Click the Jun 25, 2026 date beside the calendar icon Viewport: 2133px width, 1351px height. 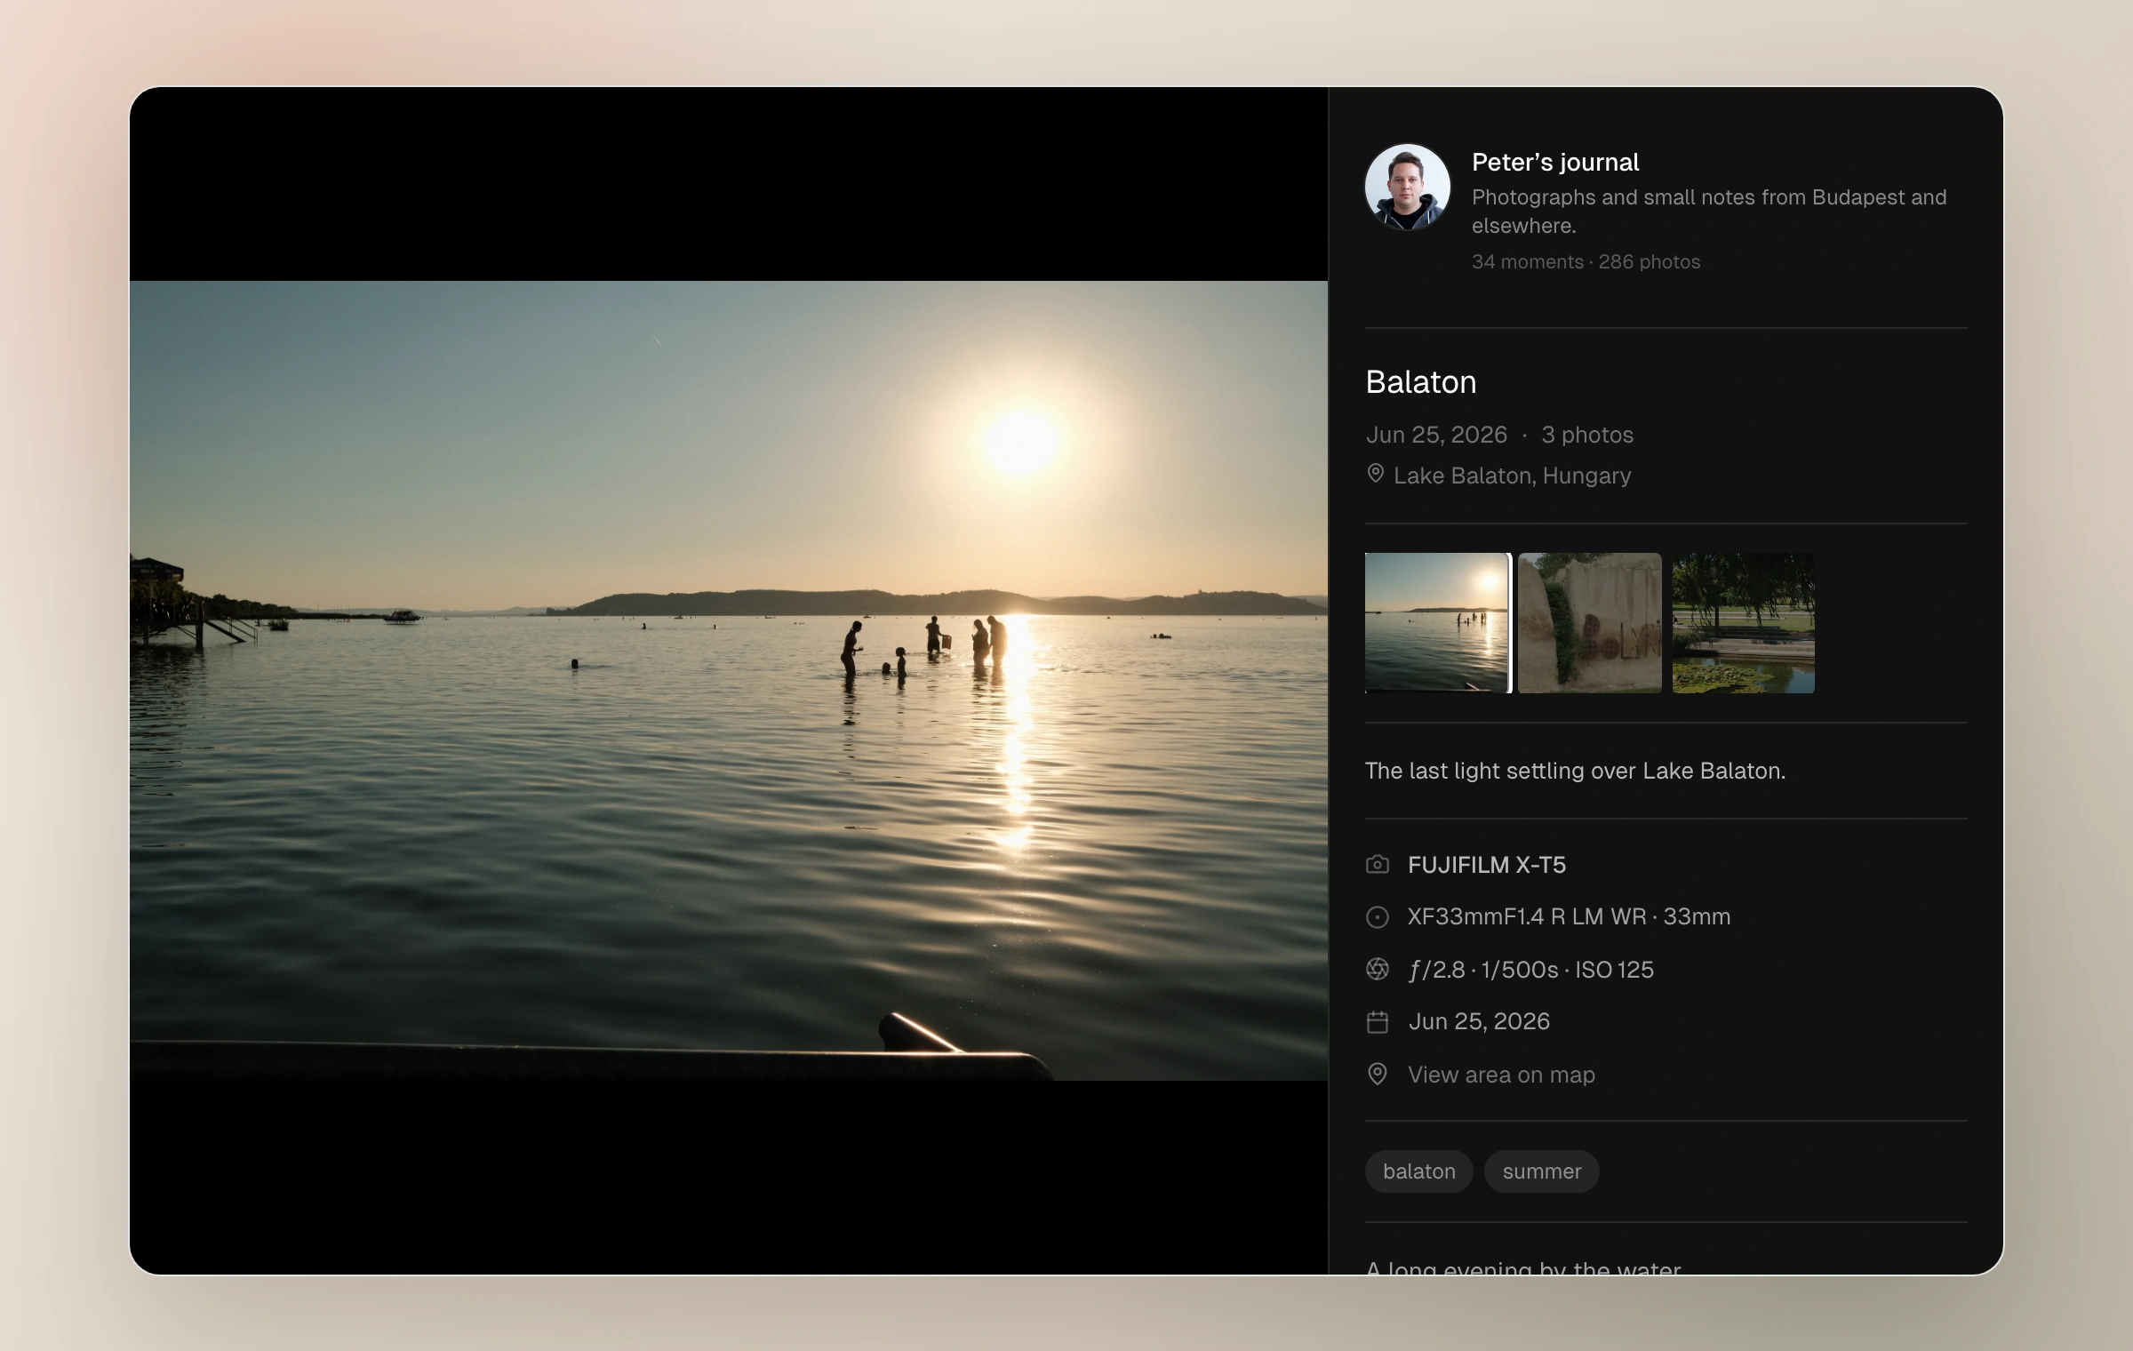click(x=1479, y=1021)
